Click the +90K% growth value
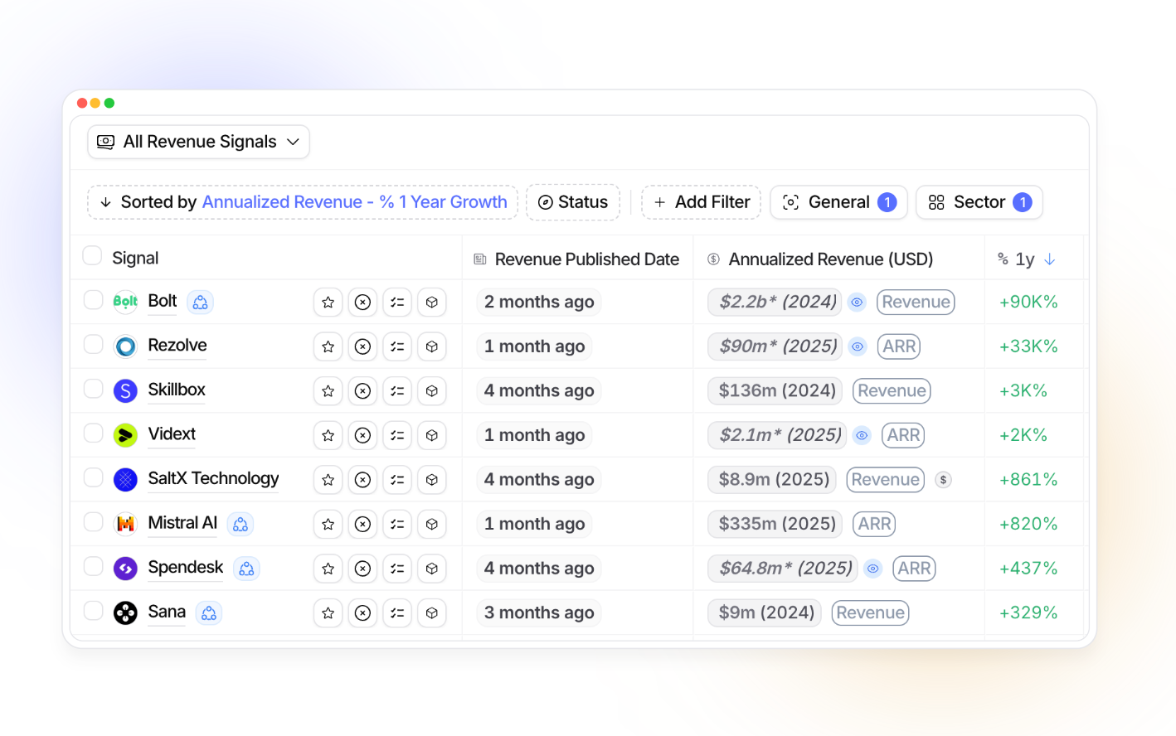Viewport: 1176px width, 736px height. (1028, 303)
